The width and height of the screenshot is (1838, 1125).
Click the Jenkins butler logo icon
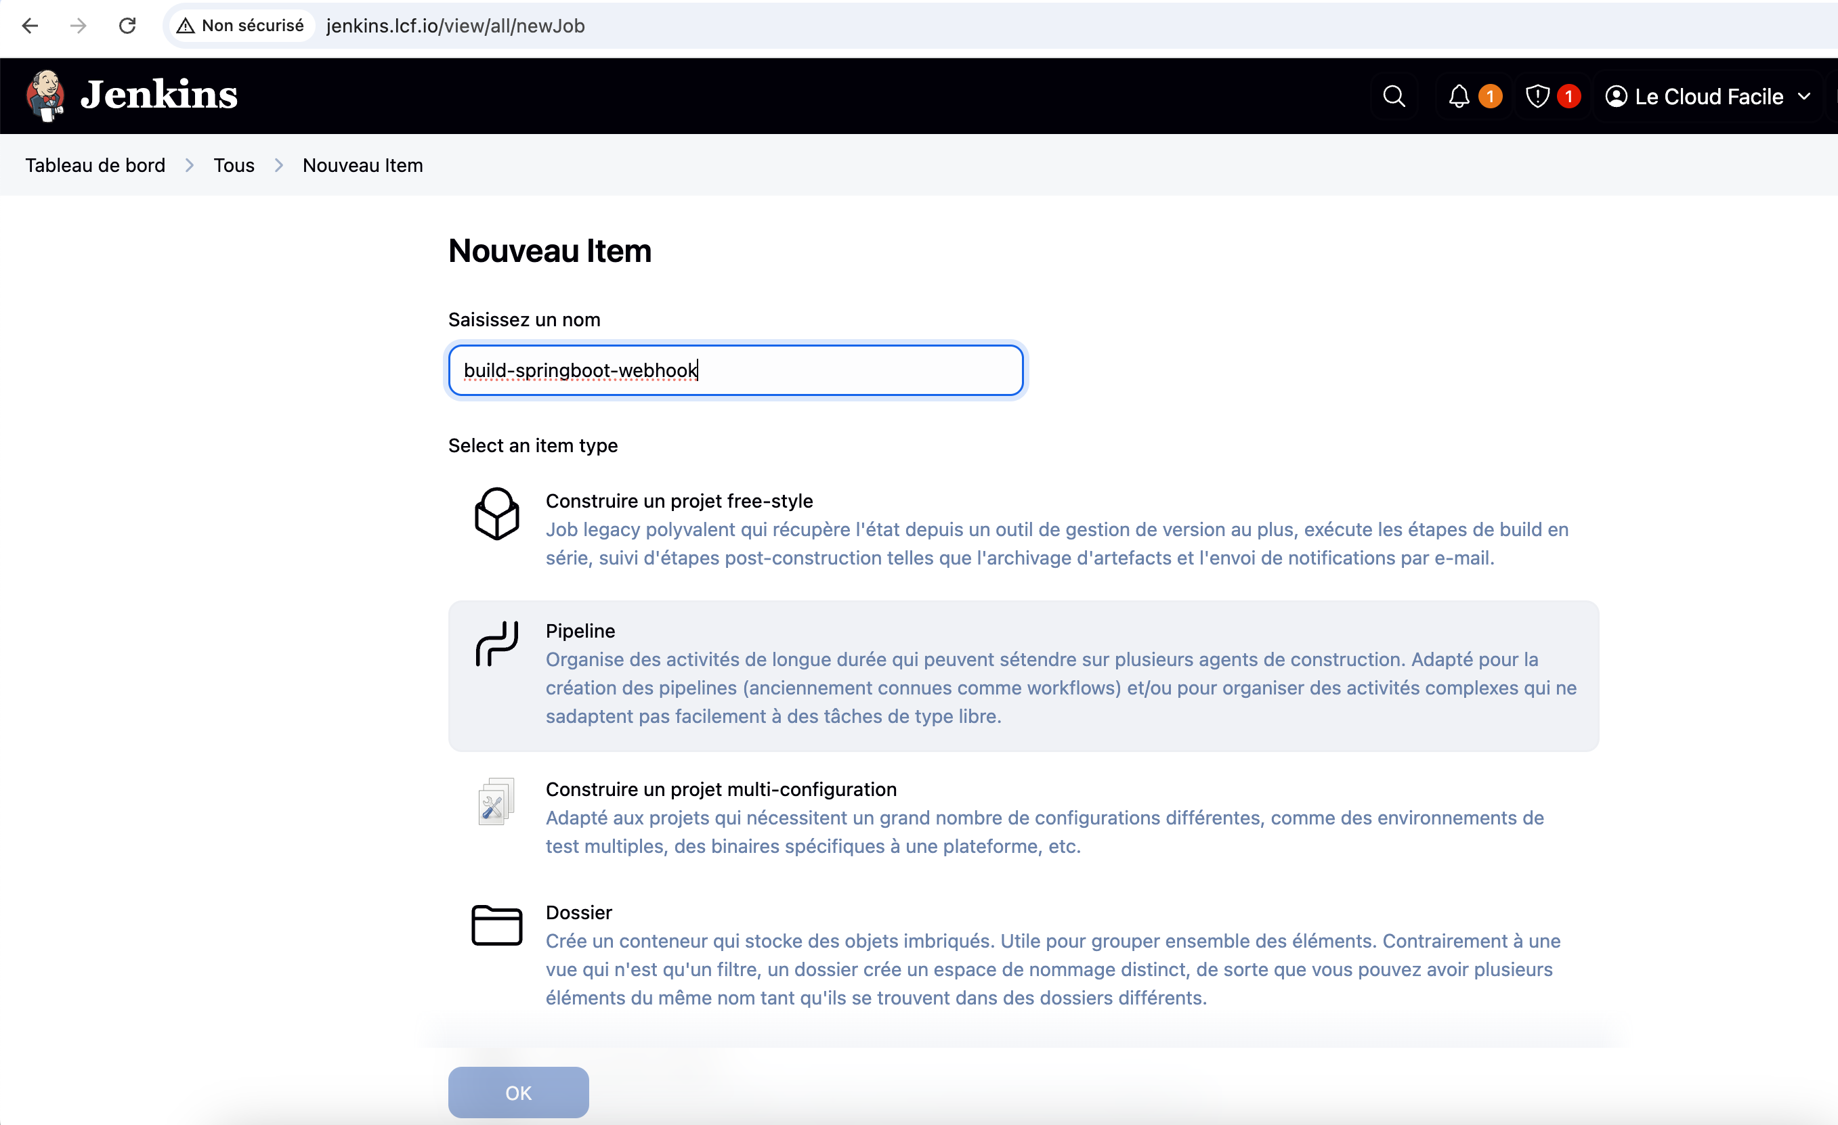[x=45, y=95]
